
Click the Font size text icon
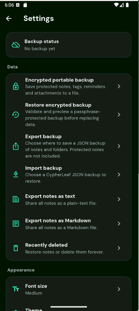pos(16,289)
